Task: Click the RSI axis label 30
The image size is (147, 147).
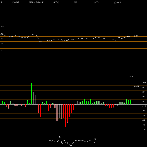Action: [x=2, y=43]
